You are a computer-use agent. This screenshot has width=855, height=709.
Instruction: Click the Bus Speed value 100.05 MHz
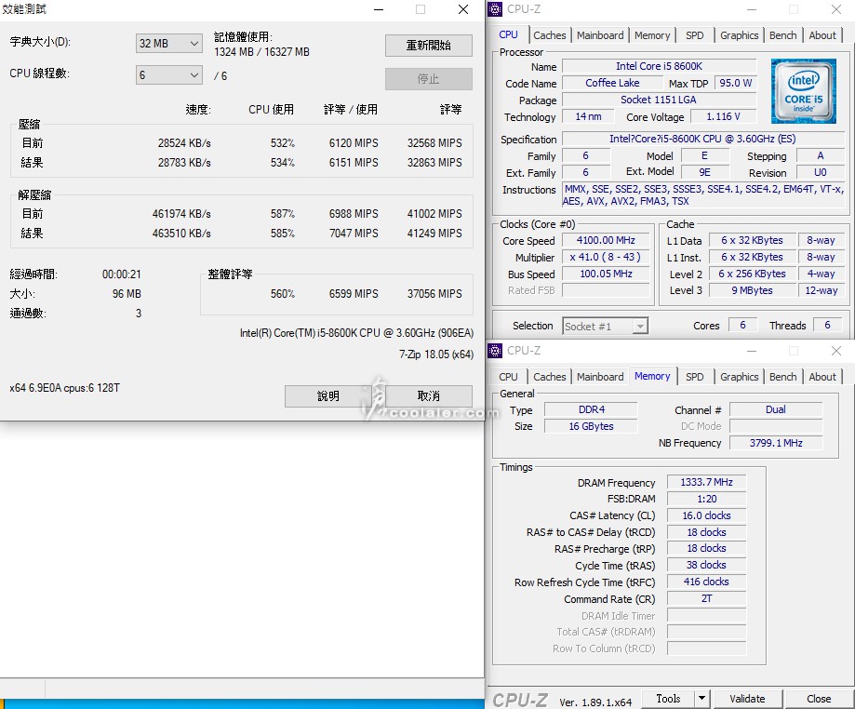(606, 274)
